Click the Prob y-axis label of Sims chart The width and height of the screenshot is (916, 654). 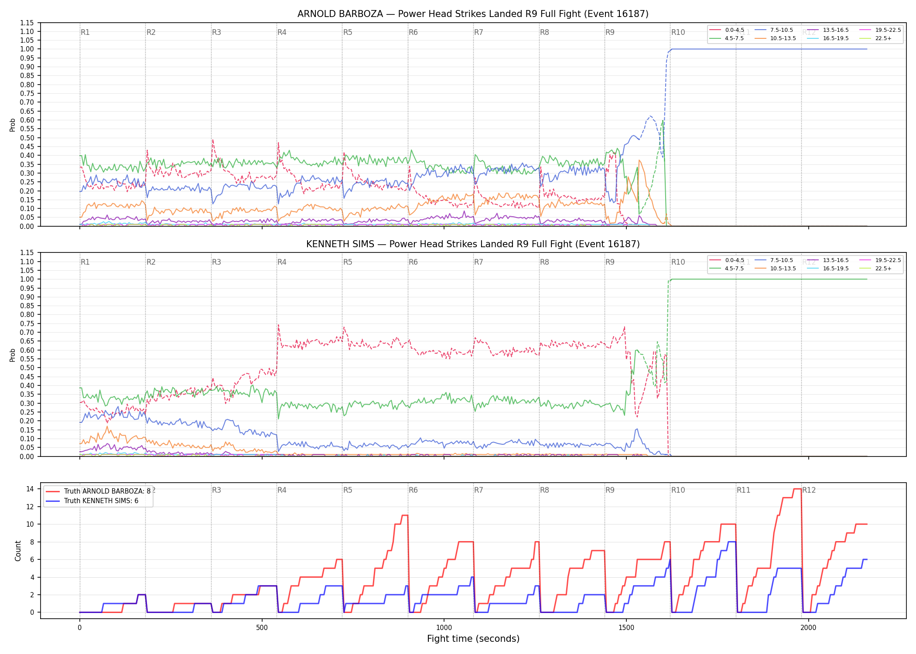coord(13,355)
